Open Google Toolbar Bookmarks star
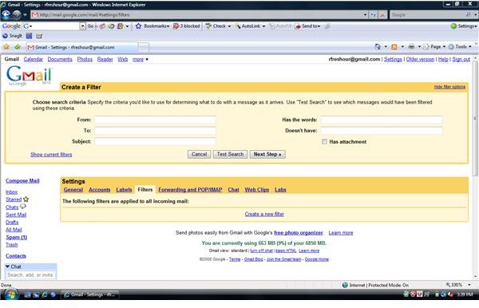This screenshot has height=308, width=479. [x=138, y=26]
